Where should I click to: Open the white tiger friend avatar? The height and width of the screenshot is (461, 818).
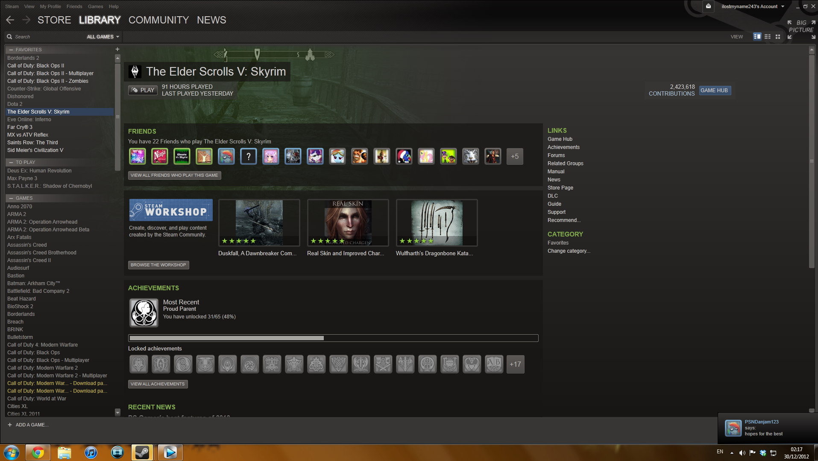471,156
